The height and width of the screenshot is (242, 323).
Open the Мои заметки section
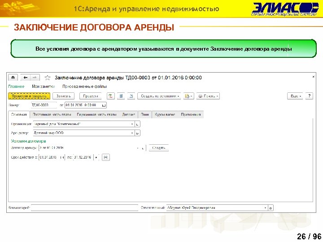point(43,86)
